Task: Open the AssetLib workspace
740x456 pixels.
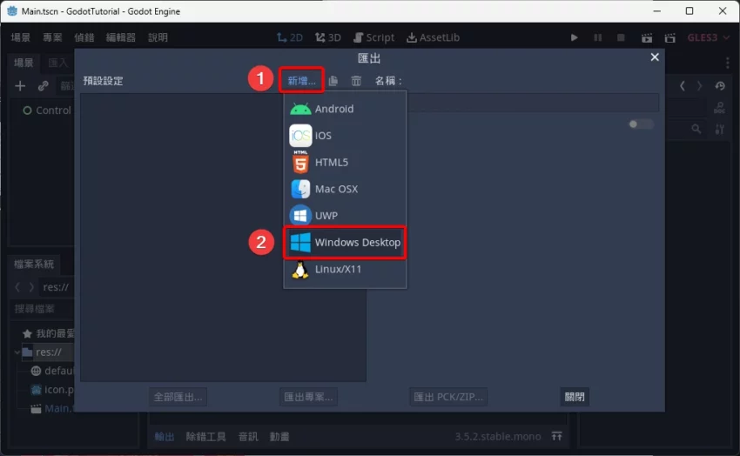Action: [433, 37]
